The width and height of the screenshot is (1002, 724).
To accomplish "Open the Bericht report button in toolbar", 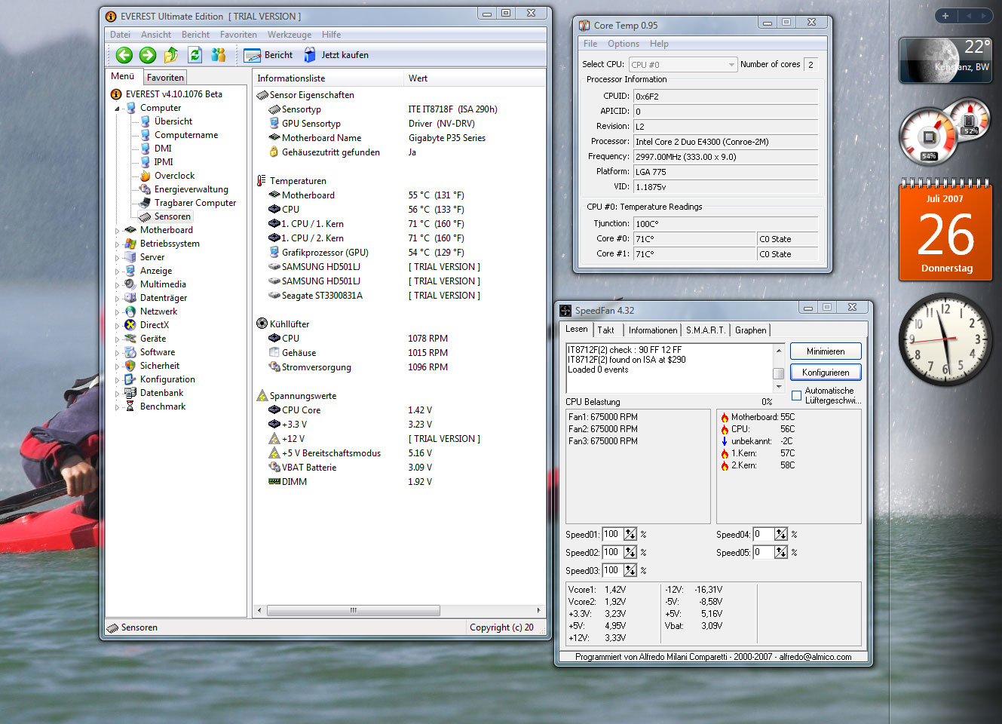I will click(x=268, y=55).
